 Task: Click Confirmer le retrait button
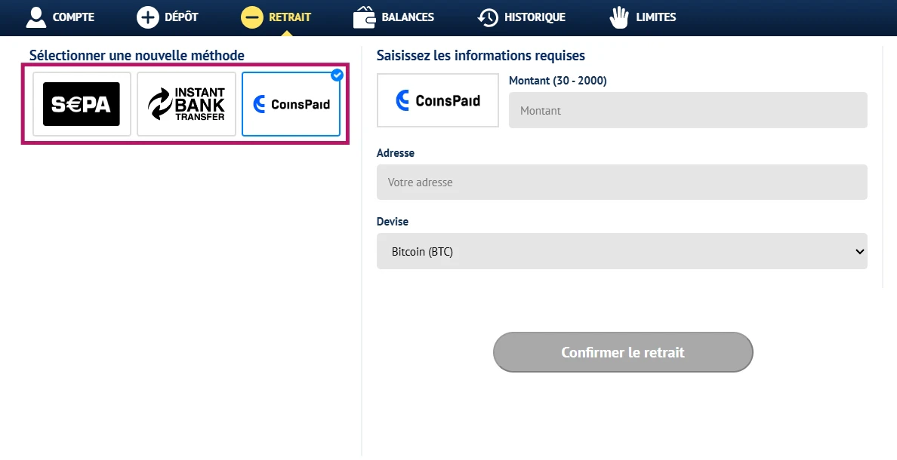click(623, 352)
